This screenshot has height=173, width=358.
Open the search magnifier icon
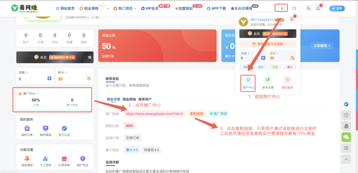pyautogui.click(x=294, y=8)
